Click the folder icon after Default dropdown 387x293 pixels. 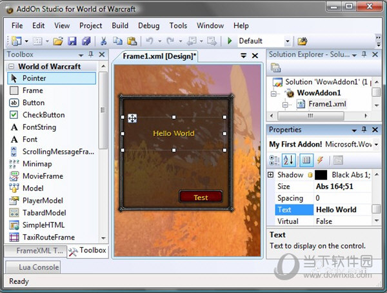coord(303,41)
